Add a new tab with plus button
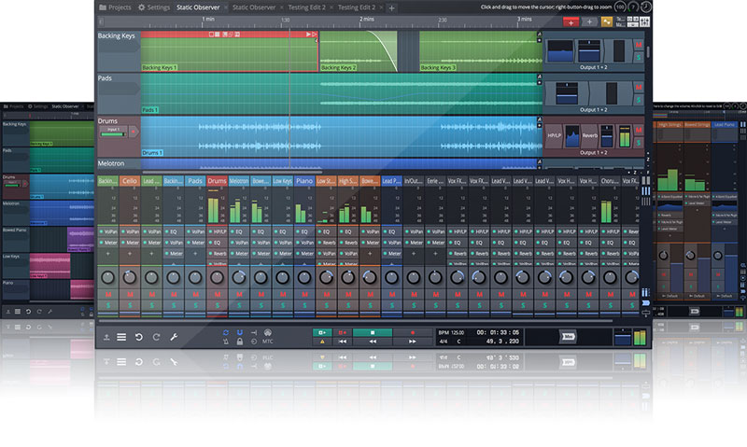Image resolution: width=747 pixels, height=447 pixels. (x=391, y=7)
